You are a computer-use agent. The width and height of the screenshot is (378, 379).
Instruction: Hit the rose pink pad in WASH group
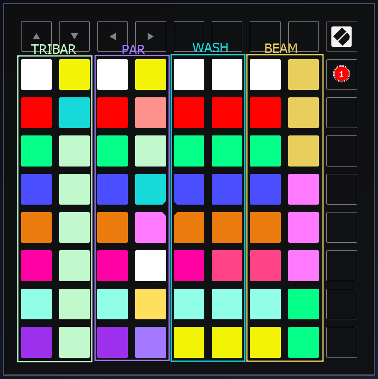227,266
